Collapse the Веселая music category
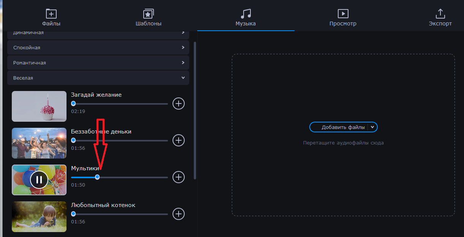Screen dimensions: 464x237 click(x=98, y=78)
